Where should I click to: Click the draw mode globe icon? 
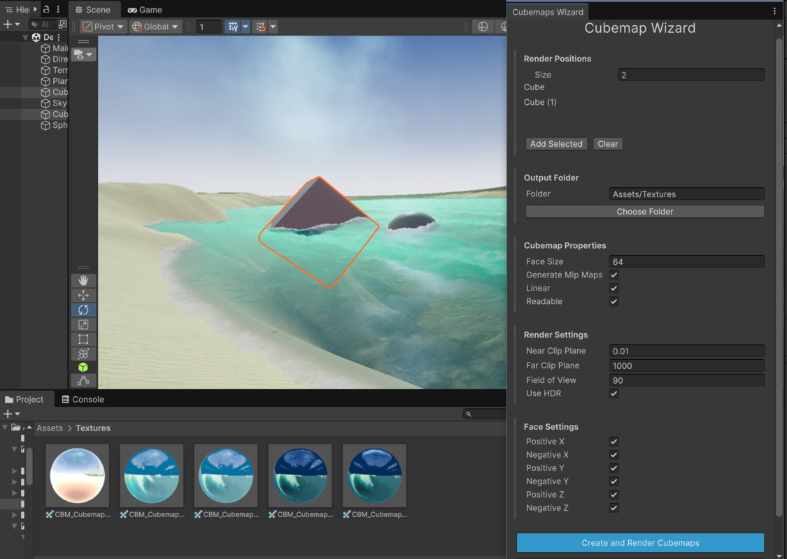point(483,27)
